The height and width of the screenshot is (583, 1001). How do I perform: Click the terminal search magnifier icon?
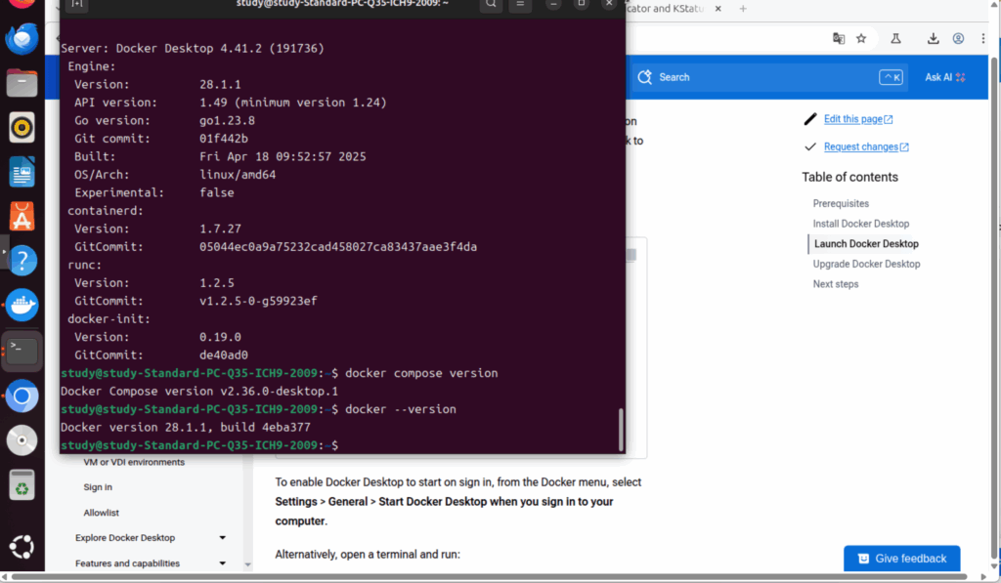491,4
